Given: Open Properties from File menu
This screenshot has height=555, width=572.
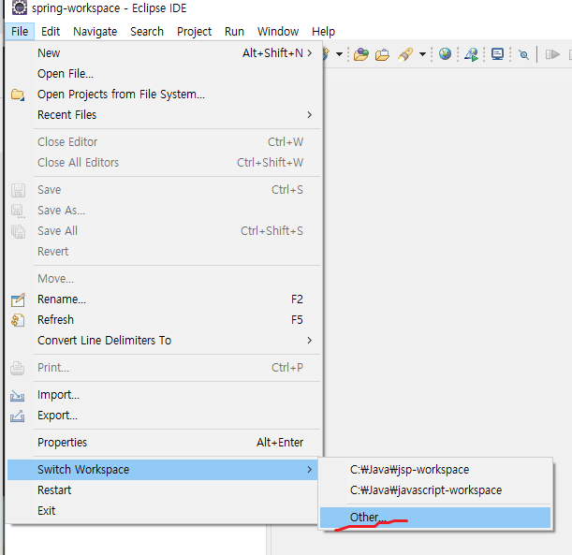Looking at the screenshot, I should point(164,443).
